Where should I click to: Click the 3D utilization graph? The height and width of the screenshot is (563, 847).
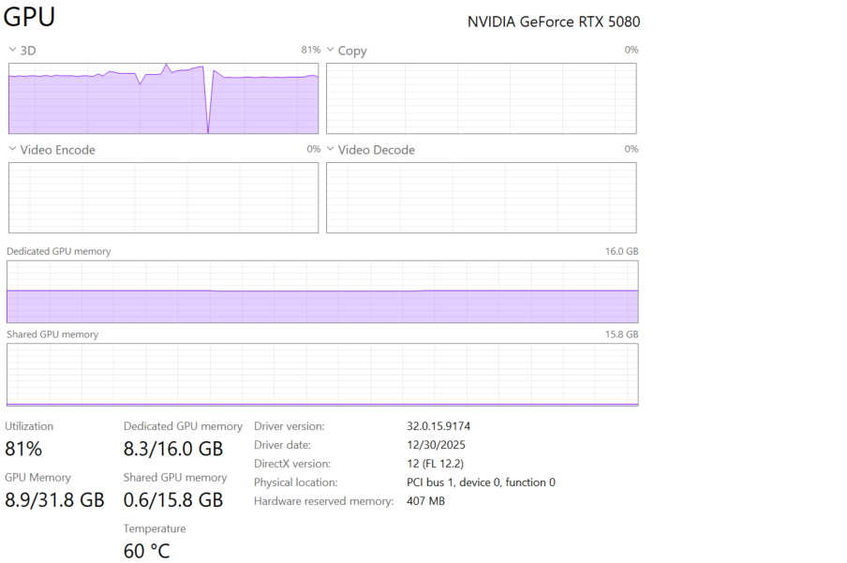coord(164,98)
